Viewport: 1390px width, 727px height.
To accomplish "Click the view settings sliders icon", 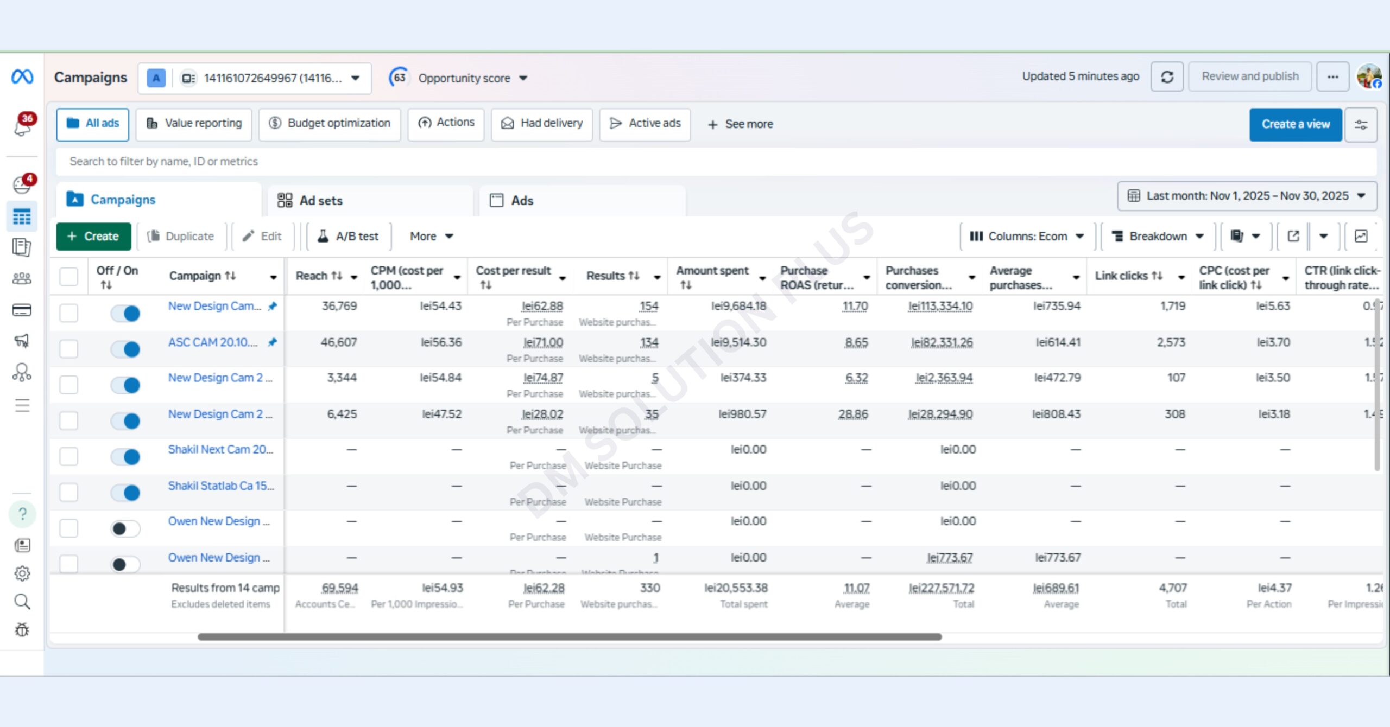I will tap(1361, 125).
